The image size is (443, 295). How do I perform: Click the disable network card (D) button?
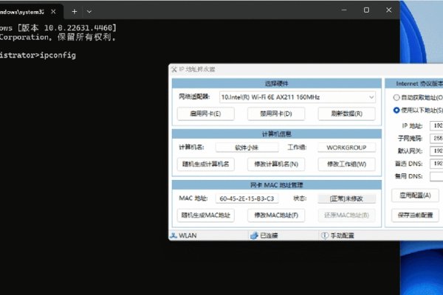pyautogui.click(x=276, y=114)
